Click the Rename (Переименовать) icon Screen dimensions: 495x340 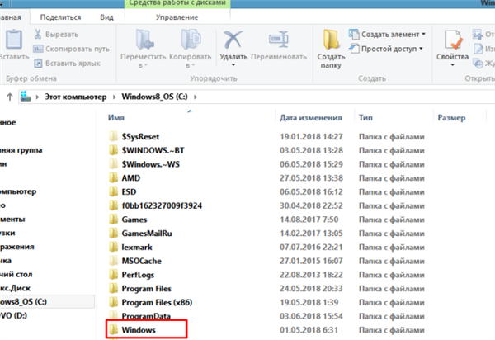[x=279, y=40]
